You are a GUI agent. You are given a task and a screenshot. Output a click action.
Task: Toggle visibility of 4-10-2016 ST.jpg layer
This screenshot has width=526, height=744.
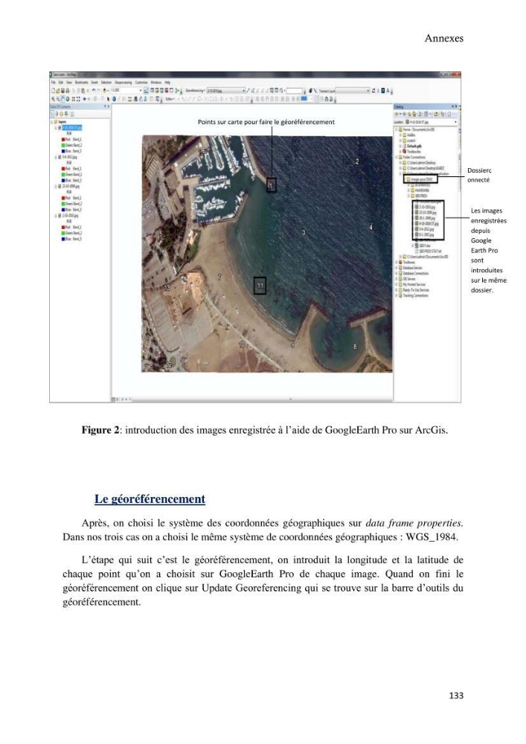[60, 128]
